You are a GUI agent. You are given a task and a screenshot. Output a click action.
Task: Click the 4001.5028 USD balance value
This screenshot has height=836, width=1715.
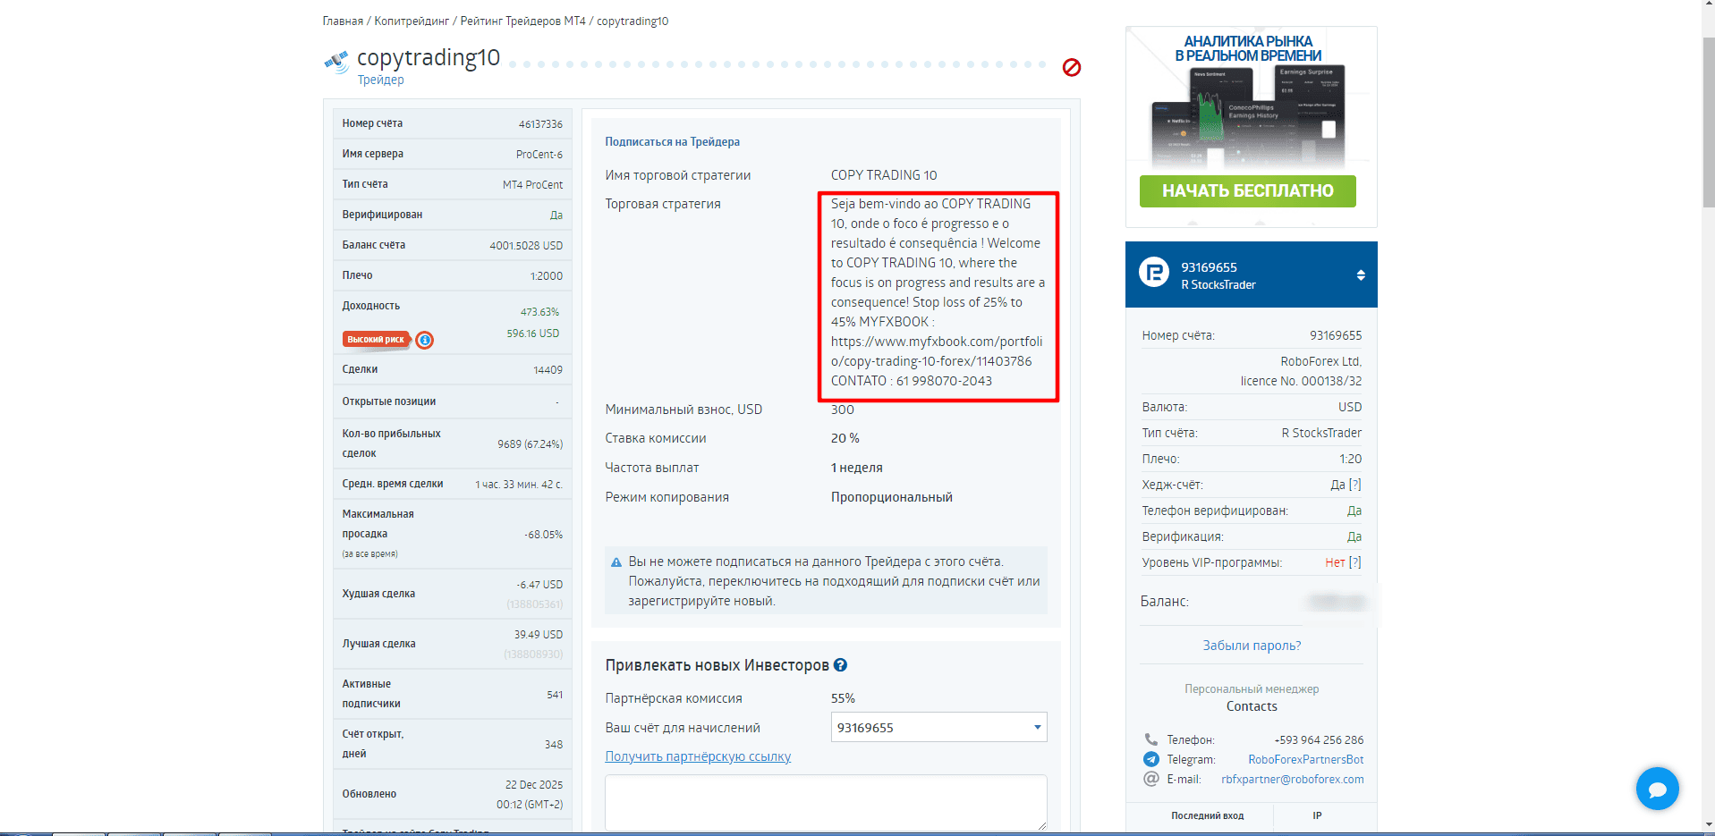[526, 246]
